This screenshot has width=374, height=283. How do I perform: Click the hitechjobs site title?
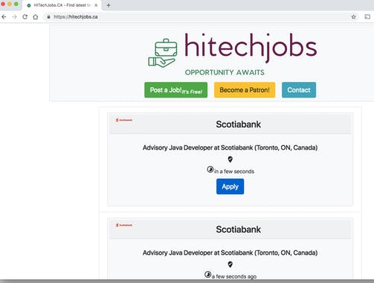click(x=251, y=48)
